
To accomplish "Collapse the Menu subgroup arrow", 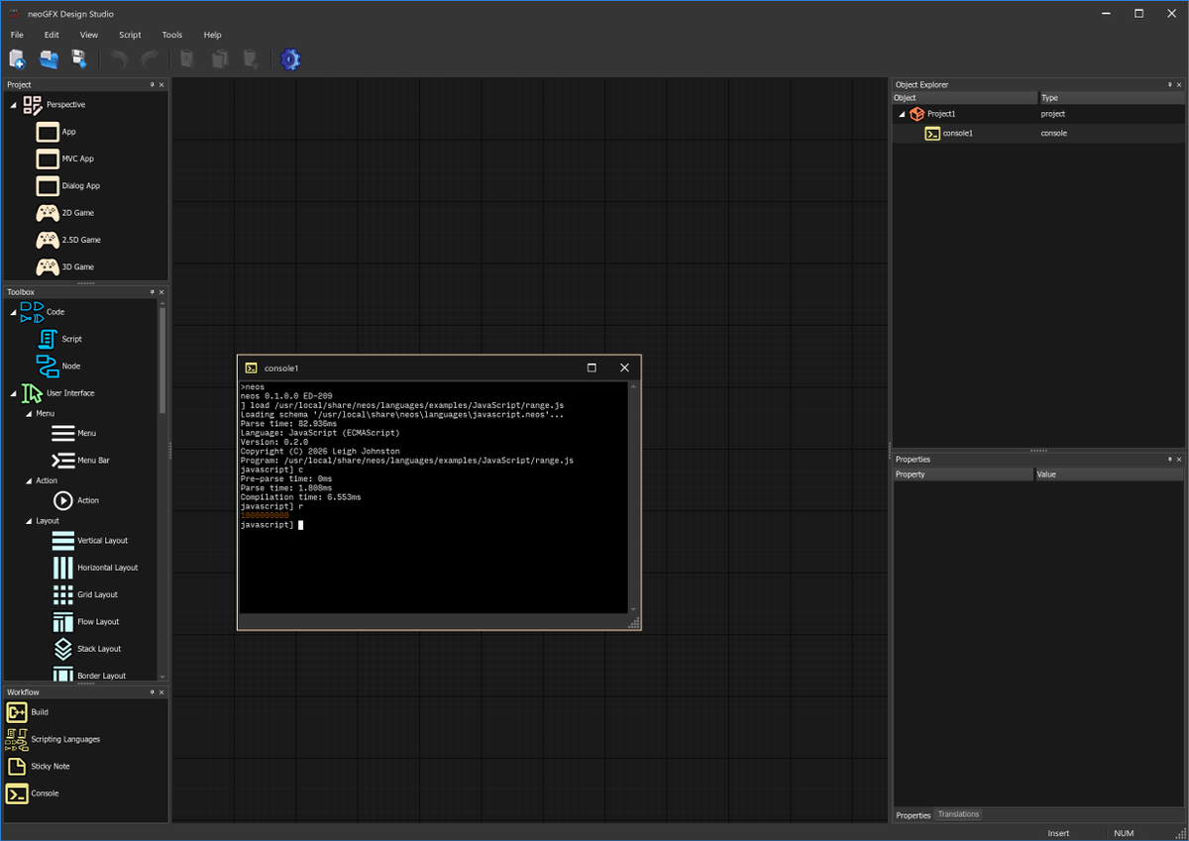I will point(28,413).
